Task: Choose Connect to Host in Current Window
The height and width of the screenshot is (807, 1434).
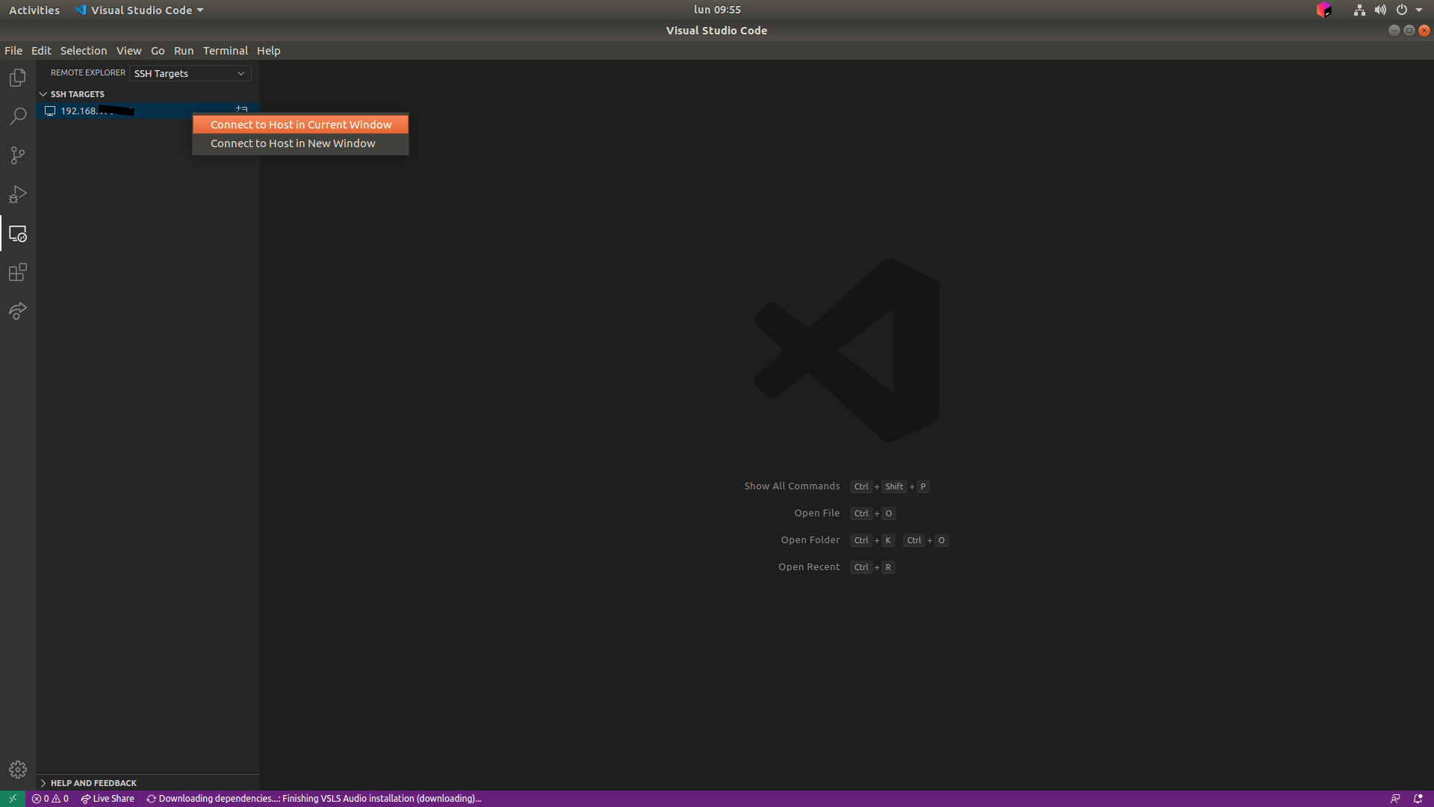Action: (x=300, y=125)
